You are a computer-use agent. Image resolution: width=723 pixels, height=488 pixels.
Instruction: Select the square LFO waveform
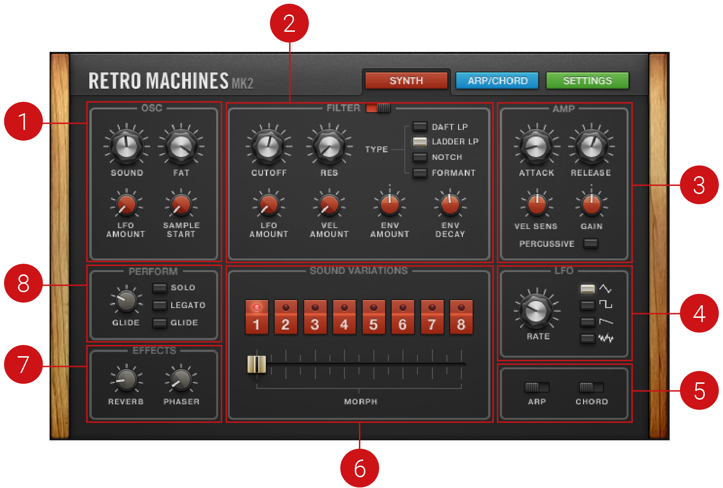click(x=587, y=305)
